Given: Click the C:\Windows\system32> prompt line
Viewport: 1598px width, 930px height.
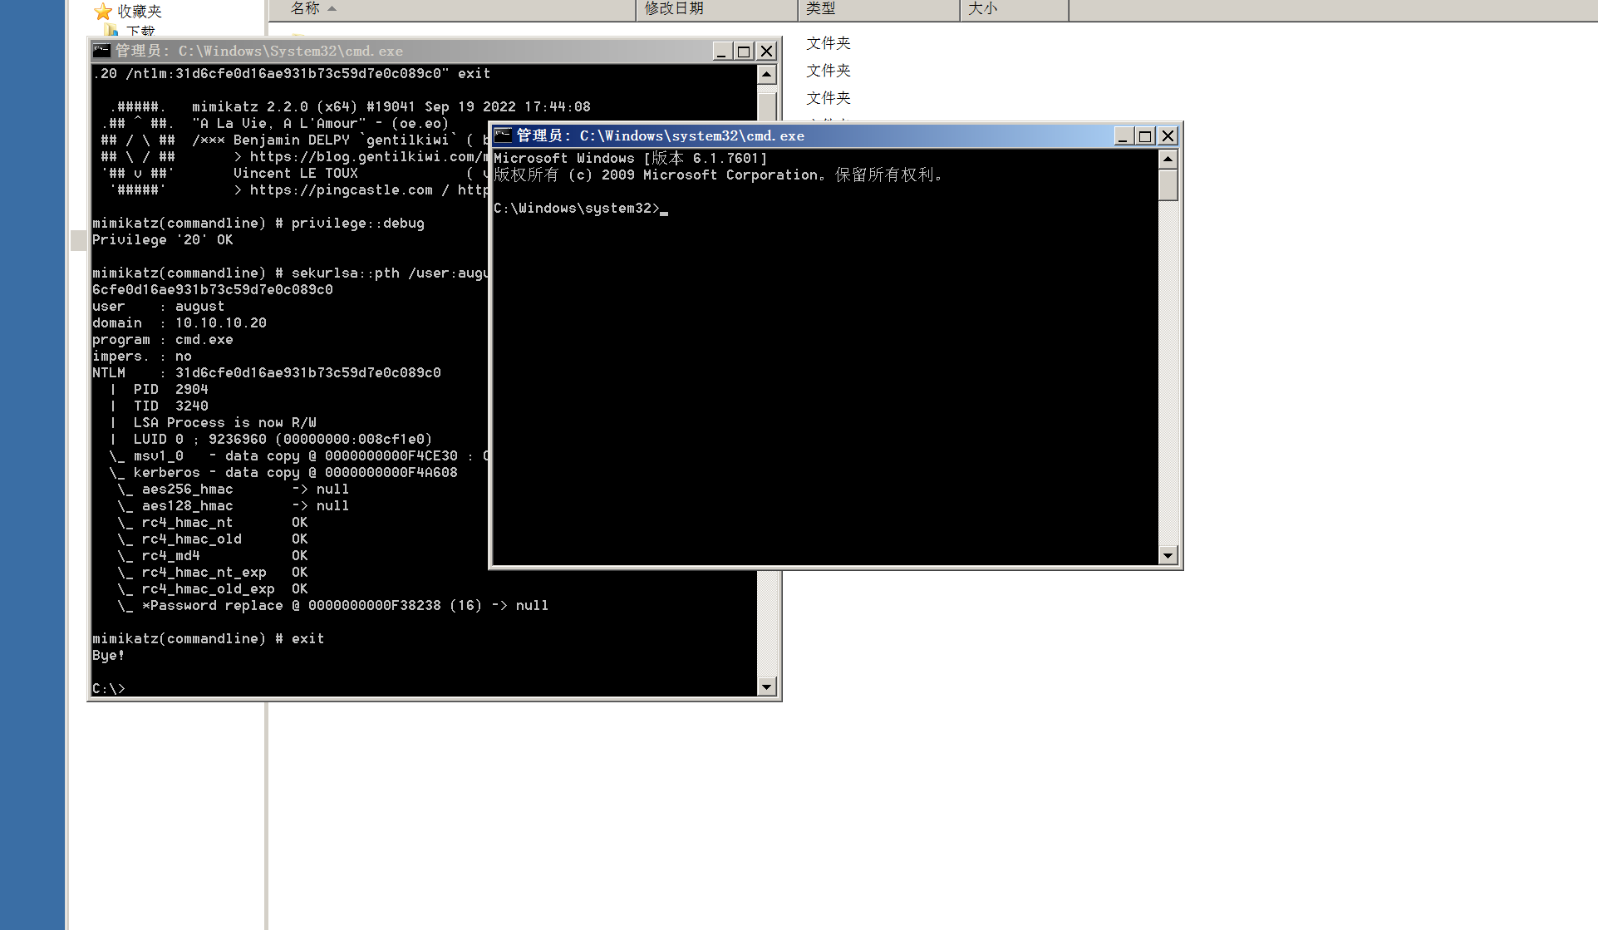Looking at the screenshot, I should pos(576,208).
